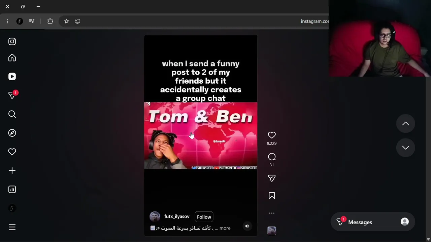Open the hamburger More menu in the sidebar

[12, 227]
